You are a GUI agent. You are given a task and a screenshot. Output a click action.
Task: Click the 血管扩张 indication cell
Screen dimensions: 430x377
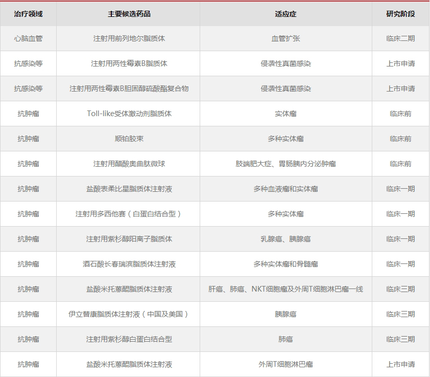pyautogui.click(x=285, y=38)
